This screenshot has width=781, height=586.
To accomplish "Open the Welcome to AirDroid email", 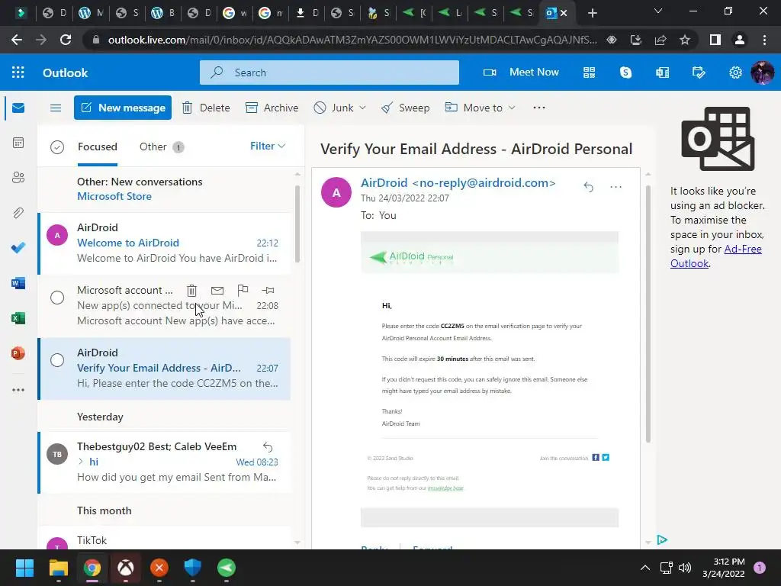I will 165,243.
